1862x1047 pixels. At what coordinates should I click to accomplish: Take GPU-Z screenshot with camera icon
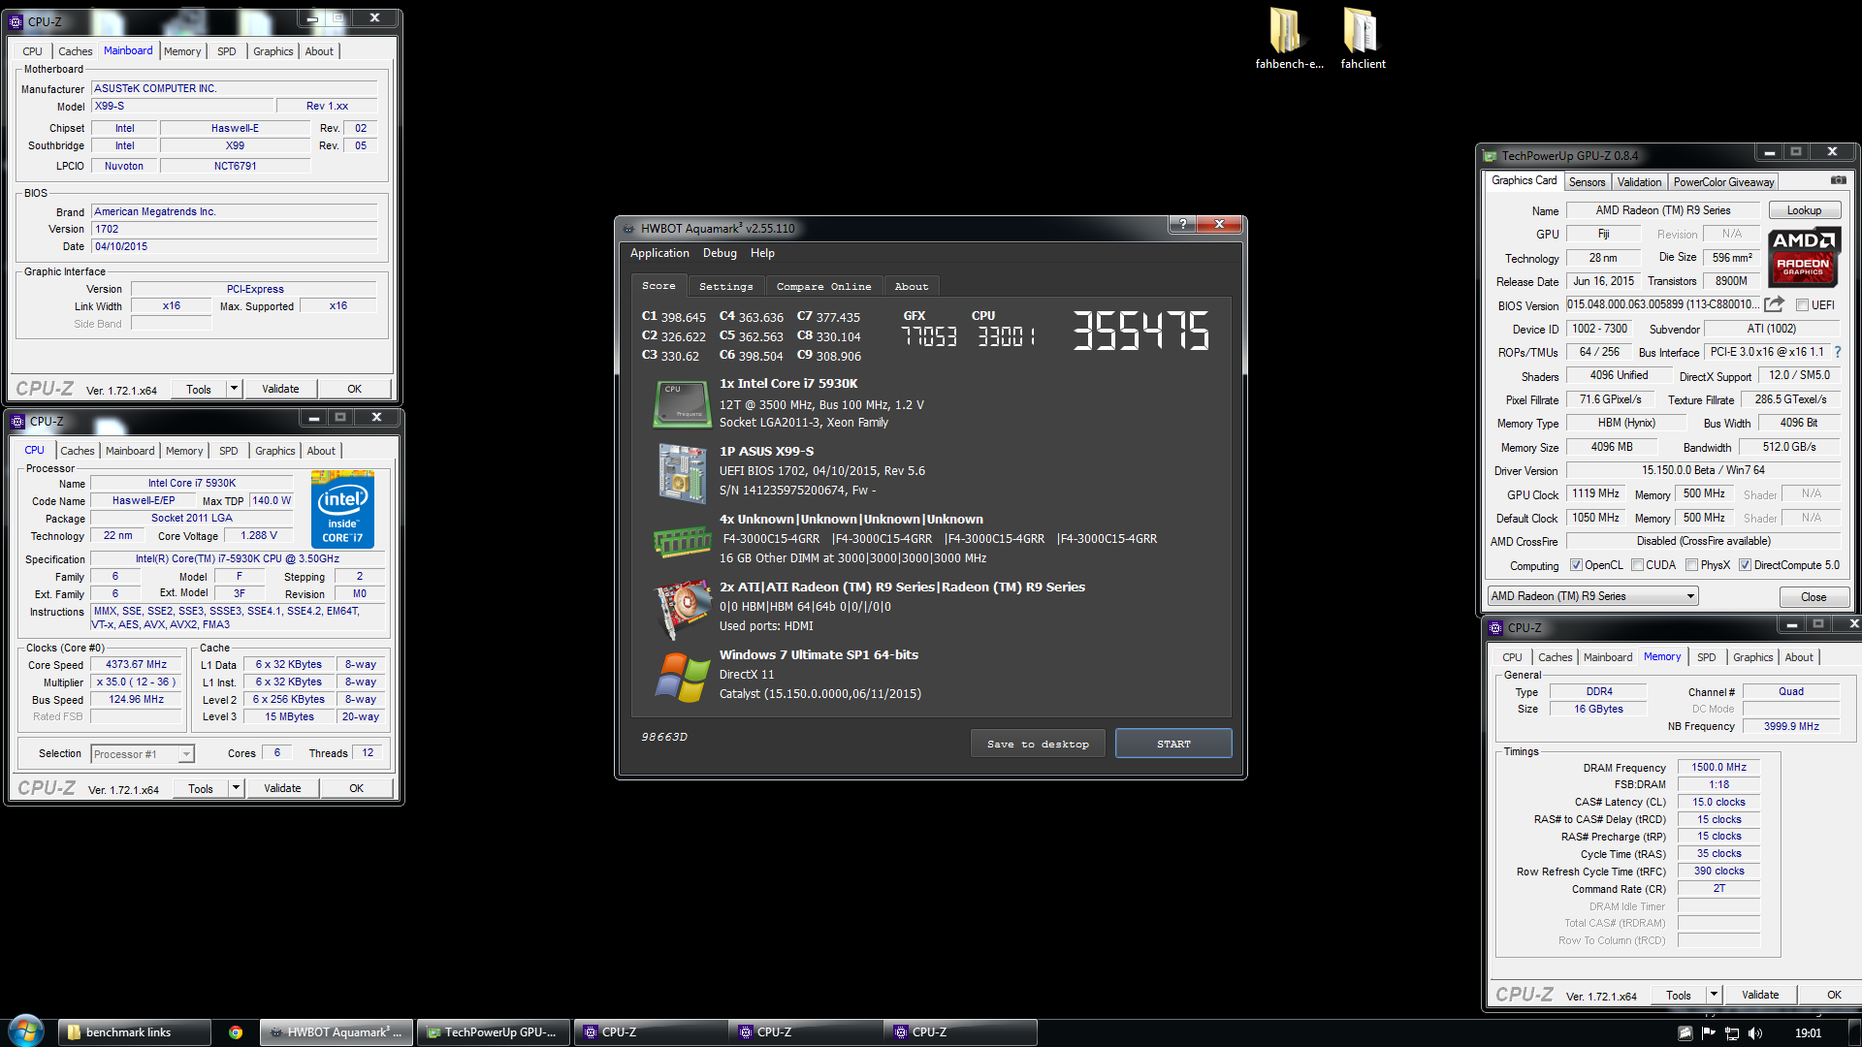click(1838, 181)
